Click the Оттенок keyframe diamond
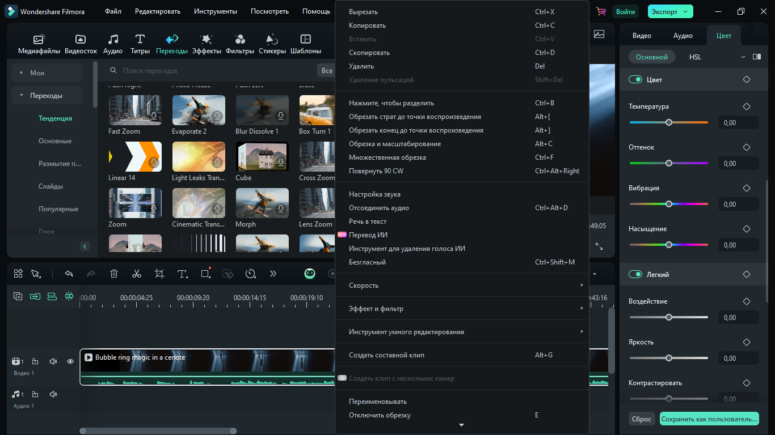775x435 pixels. (747, 147)
